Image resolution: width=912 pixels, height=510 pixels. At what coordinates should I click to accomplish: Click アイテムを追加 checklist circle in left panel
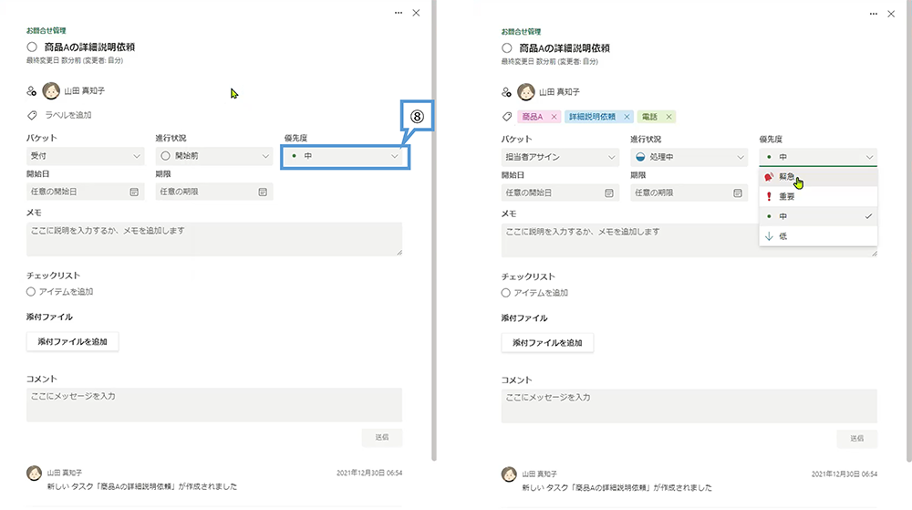tap(32, 292)
